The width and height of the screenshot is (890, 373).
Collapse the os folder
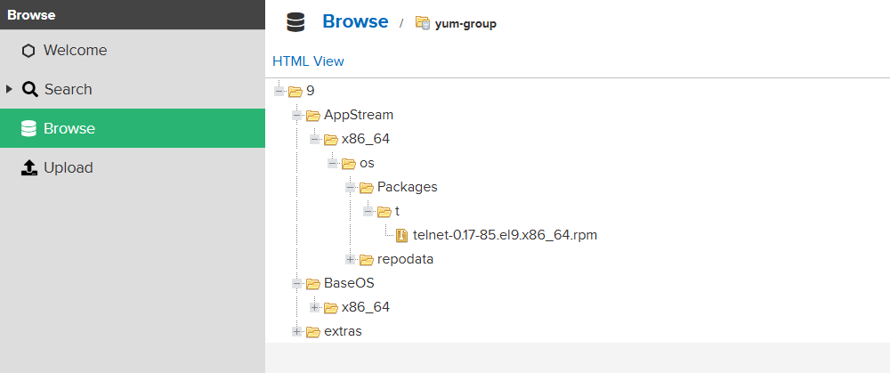click(333, 164)
